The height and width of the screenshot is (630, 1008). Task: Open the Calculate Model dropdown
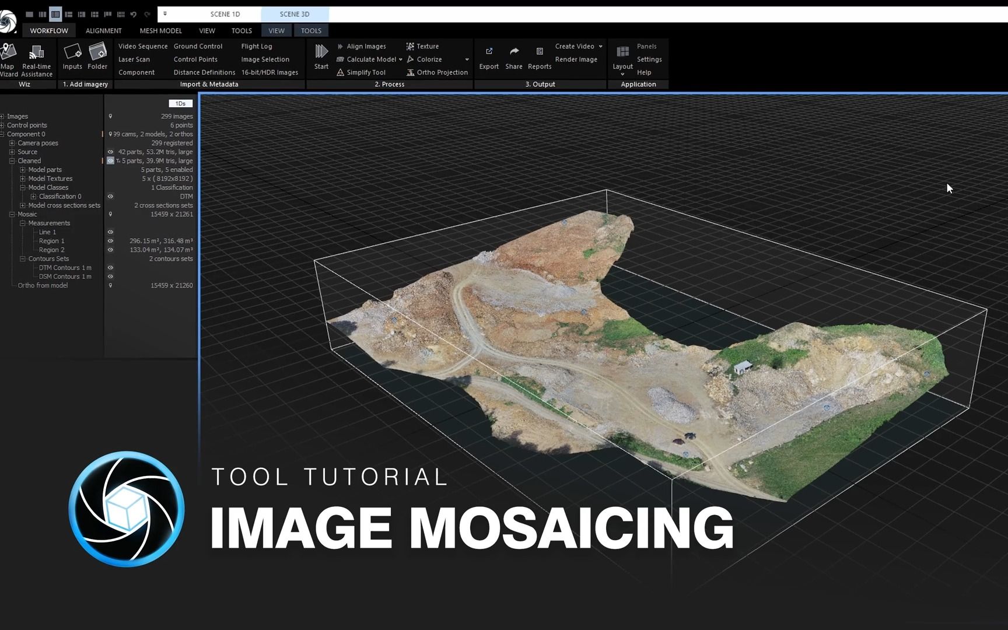click(x=400, y=59)
